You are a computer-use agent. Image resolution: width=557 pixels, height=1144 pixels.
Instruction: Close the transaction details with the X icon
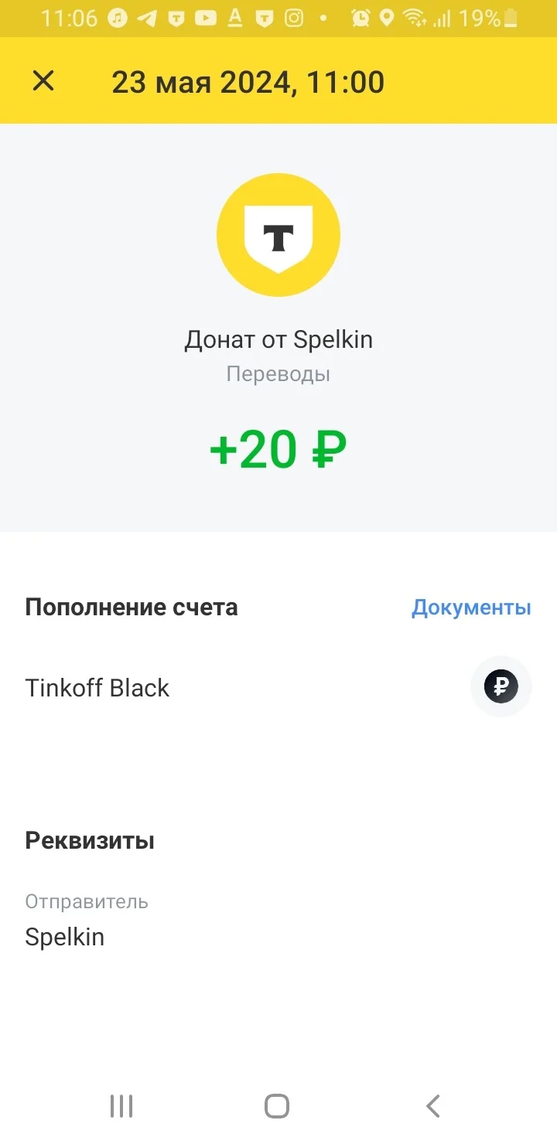pyautogui.click(x=43, y=80)
